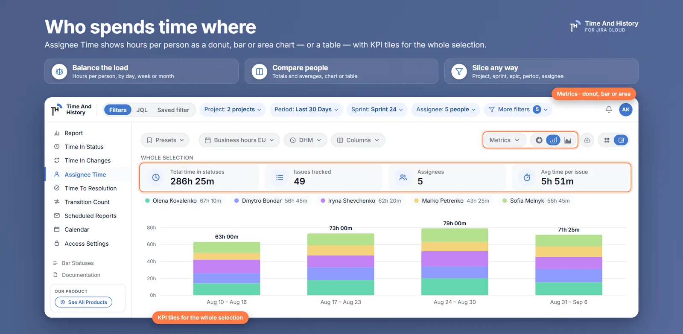Switch to Saved filter mode

coord(173,110)
